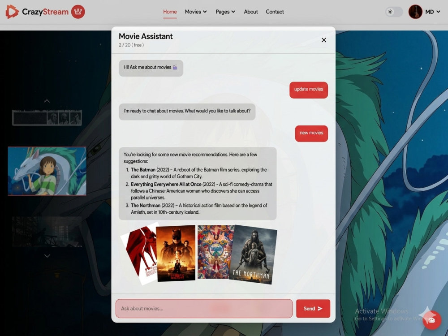This screenshot has width=448, height=336.
Task: Click the 'Hi! Ask me about movies' bubble
Action: pyautogui.click(x=151, y=68)
